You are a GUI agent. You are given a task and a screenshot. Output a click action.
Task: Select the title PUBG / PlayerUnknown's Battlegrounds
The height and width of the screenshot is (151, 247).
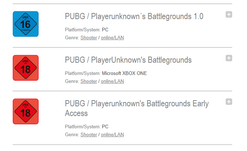(128, 60)
